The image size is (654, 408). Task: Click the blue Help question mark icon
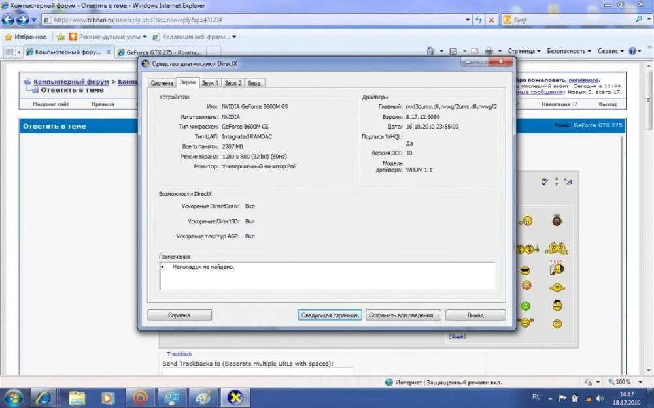tap(632, 51)
